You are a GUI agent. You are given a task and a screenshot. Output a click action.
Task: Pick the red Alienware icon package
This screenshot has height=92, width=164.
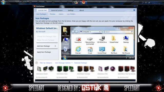[127, 72]
